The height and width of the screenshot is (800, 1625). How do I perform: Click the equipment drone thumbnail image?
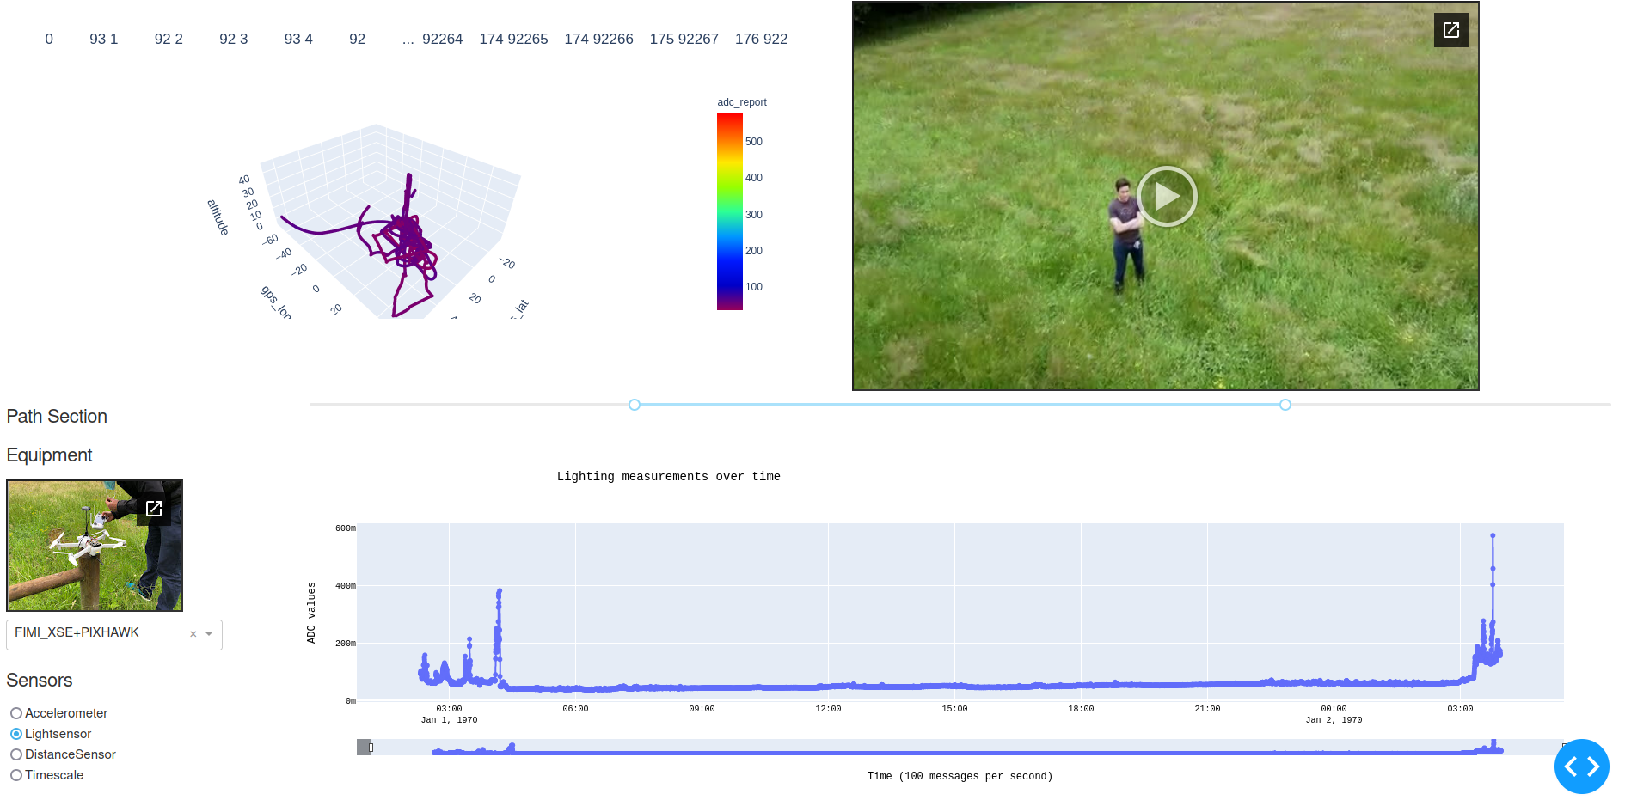pyautogui.click(x=95, y=546)
